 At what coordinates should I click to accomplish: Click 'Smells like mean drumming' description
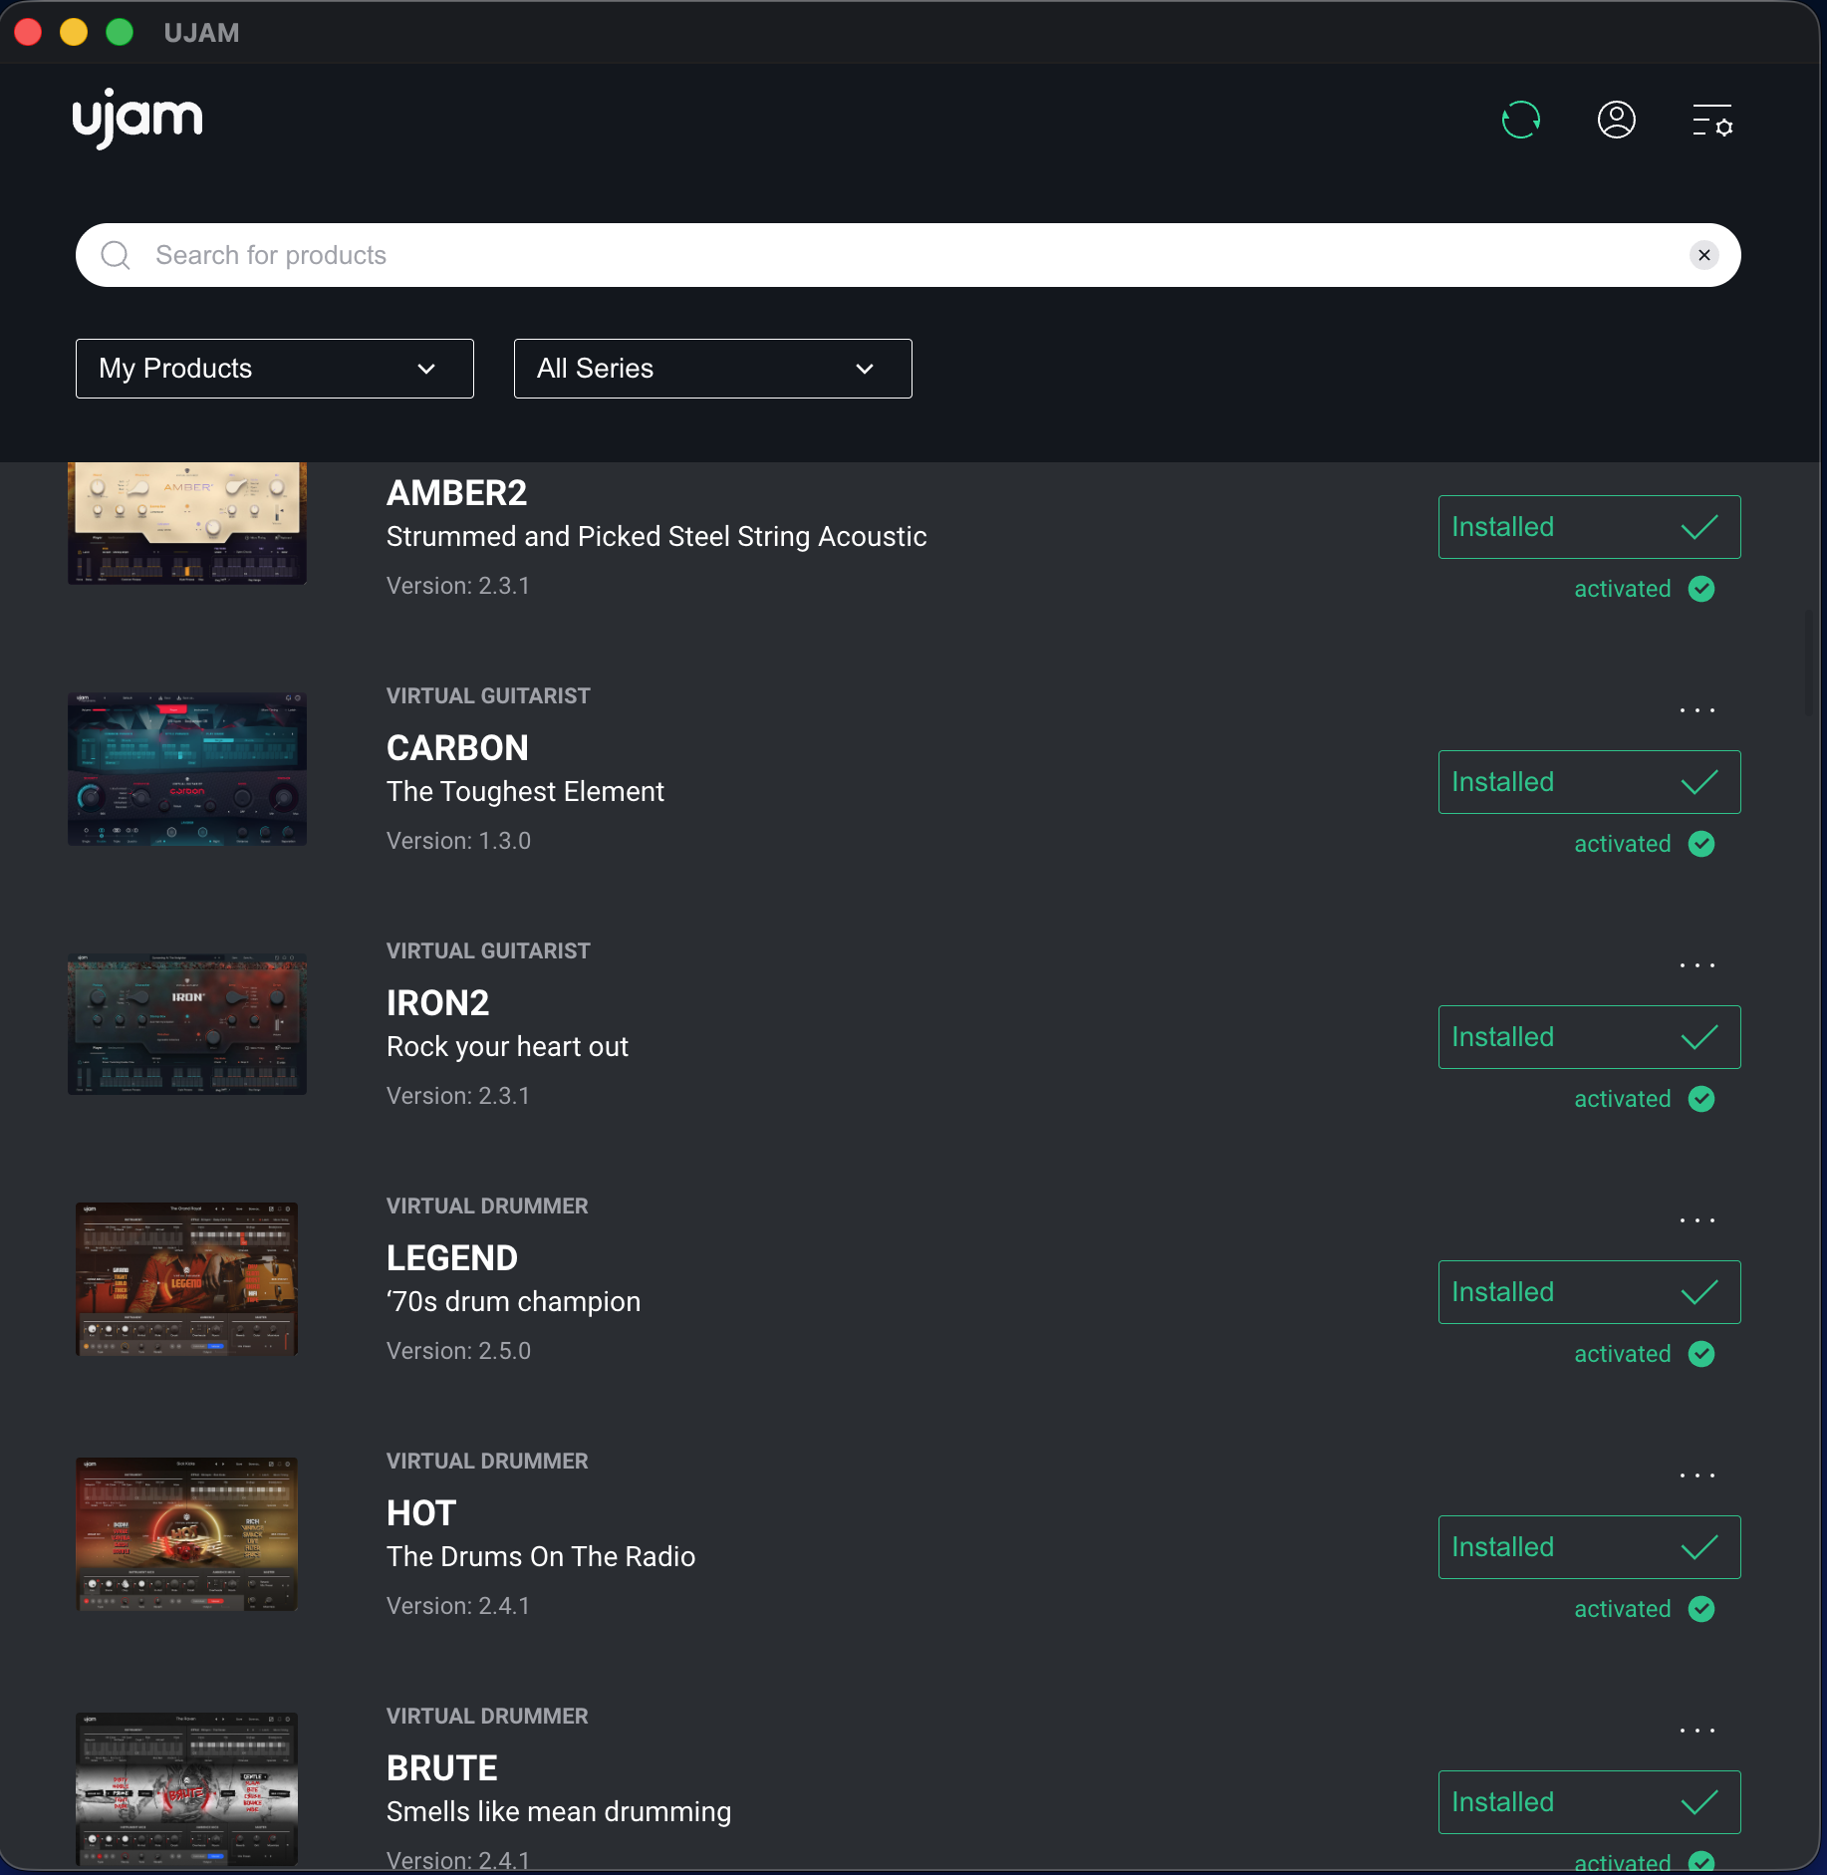pos(559,1811)
